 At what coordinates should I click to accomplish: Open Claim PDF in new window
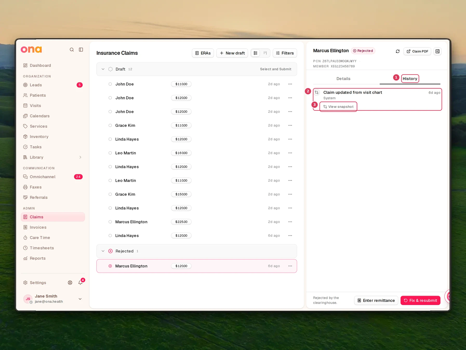pyautogui.click(x=417, y=51)
